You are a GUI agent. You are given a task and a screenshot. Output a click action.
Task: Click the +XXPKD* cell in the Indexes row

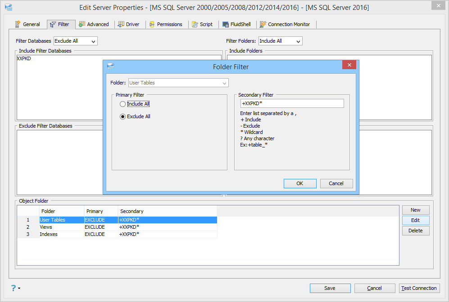pyautogui.click(x=168, y=234)
